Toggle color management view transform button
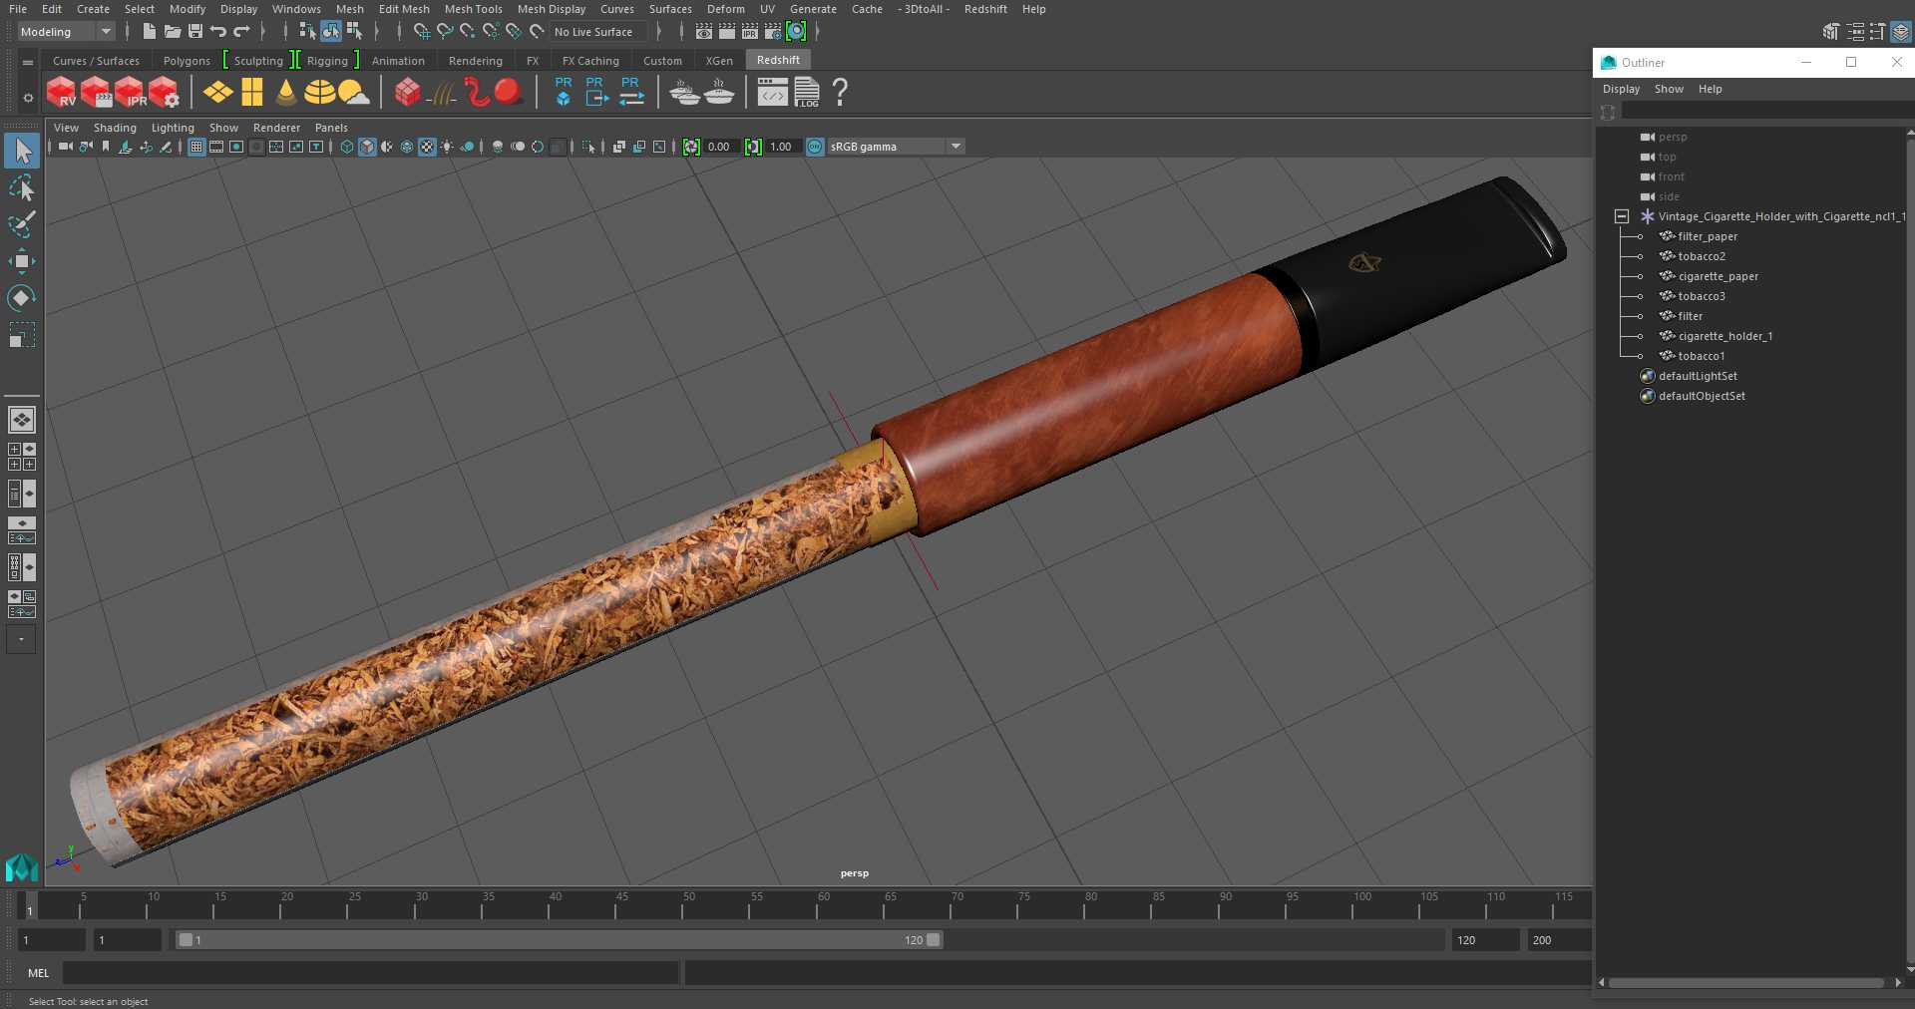Viewport: 1915px width, 1009px height. click(815, 147)
